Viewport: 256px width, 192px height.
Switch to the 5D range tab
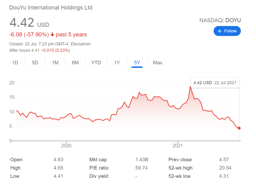click(x=35, y=63)
